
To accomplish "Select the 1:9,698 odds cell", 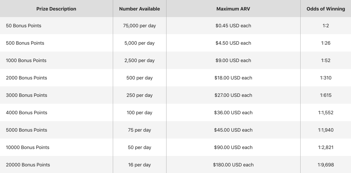I will tap(326, 165).
